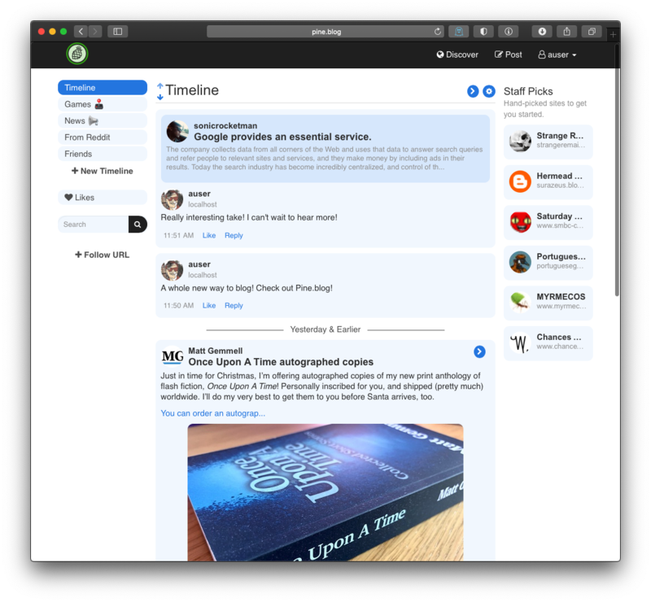
Task: Open sonicrocketman's avatar
Action: [177, 132]
